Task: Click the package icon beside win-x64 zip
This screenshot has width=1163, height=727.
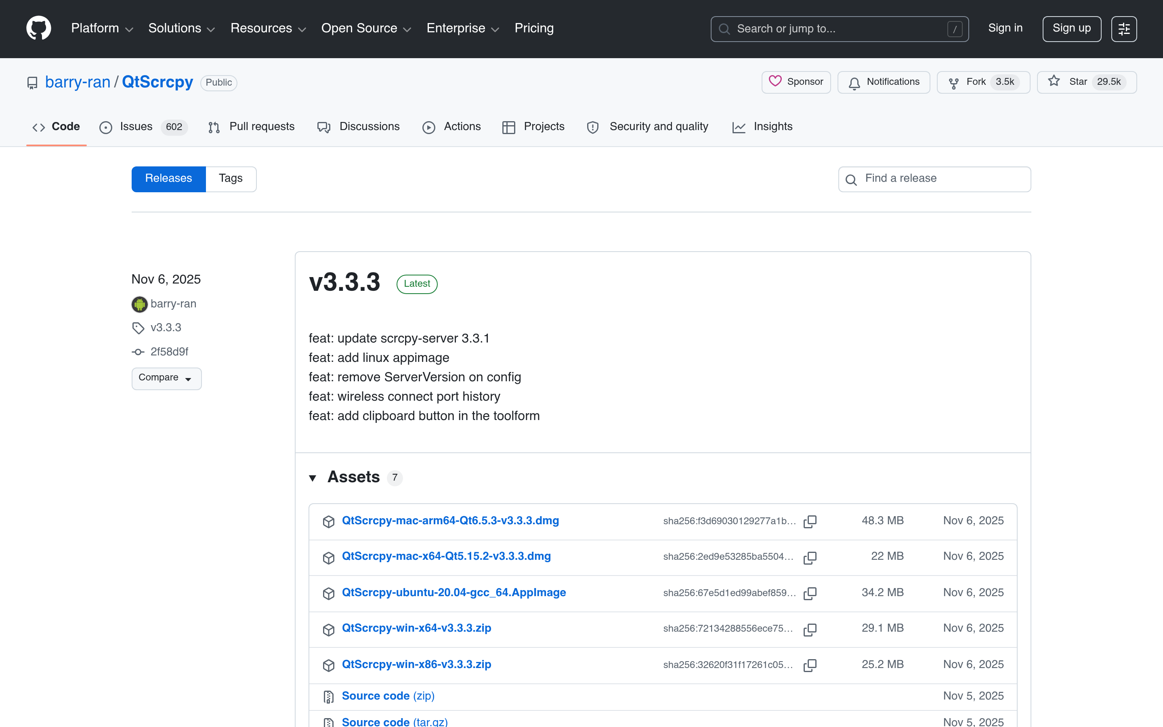Action: (x=329, y=629)
